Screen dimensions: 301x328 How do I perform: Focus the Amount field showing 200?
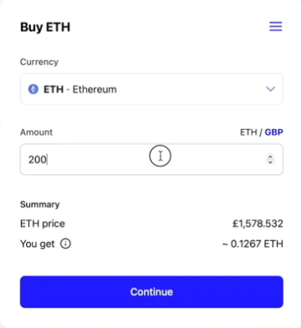pos(151,159)
